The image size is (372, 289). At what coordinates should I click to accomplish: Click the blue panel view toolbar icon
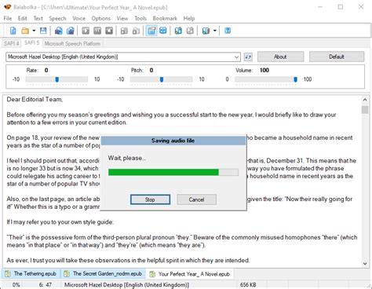tap(163, 31)
